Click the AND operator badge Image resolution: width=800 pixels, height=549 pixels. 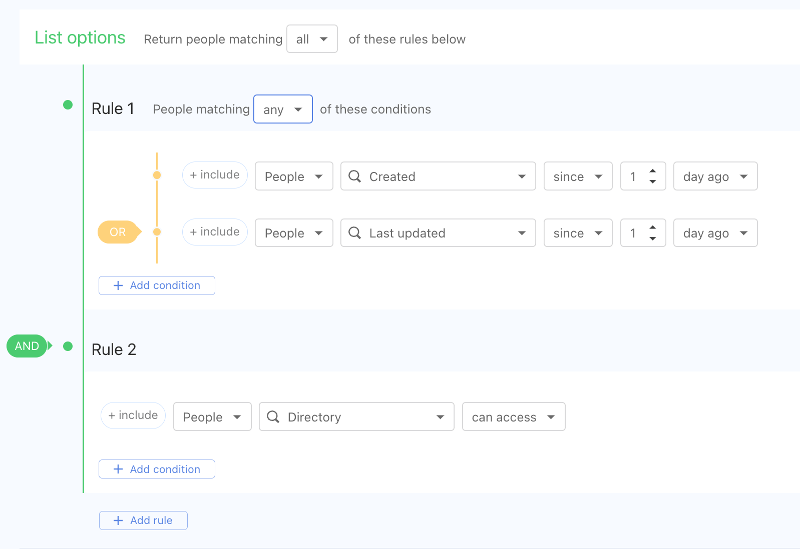point(28,346)
